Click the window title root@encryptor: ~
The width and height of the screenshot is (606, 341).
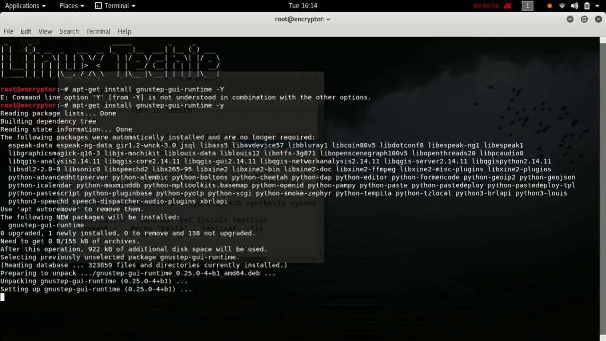(x=303, y=19)
